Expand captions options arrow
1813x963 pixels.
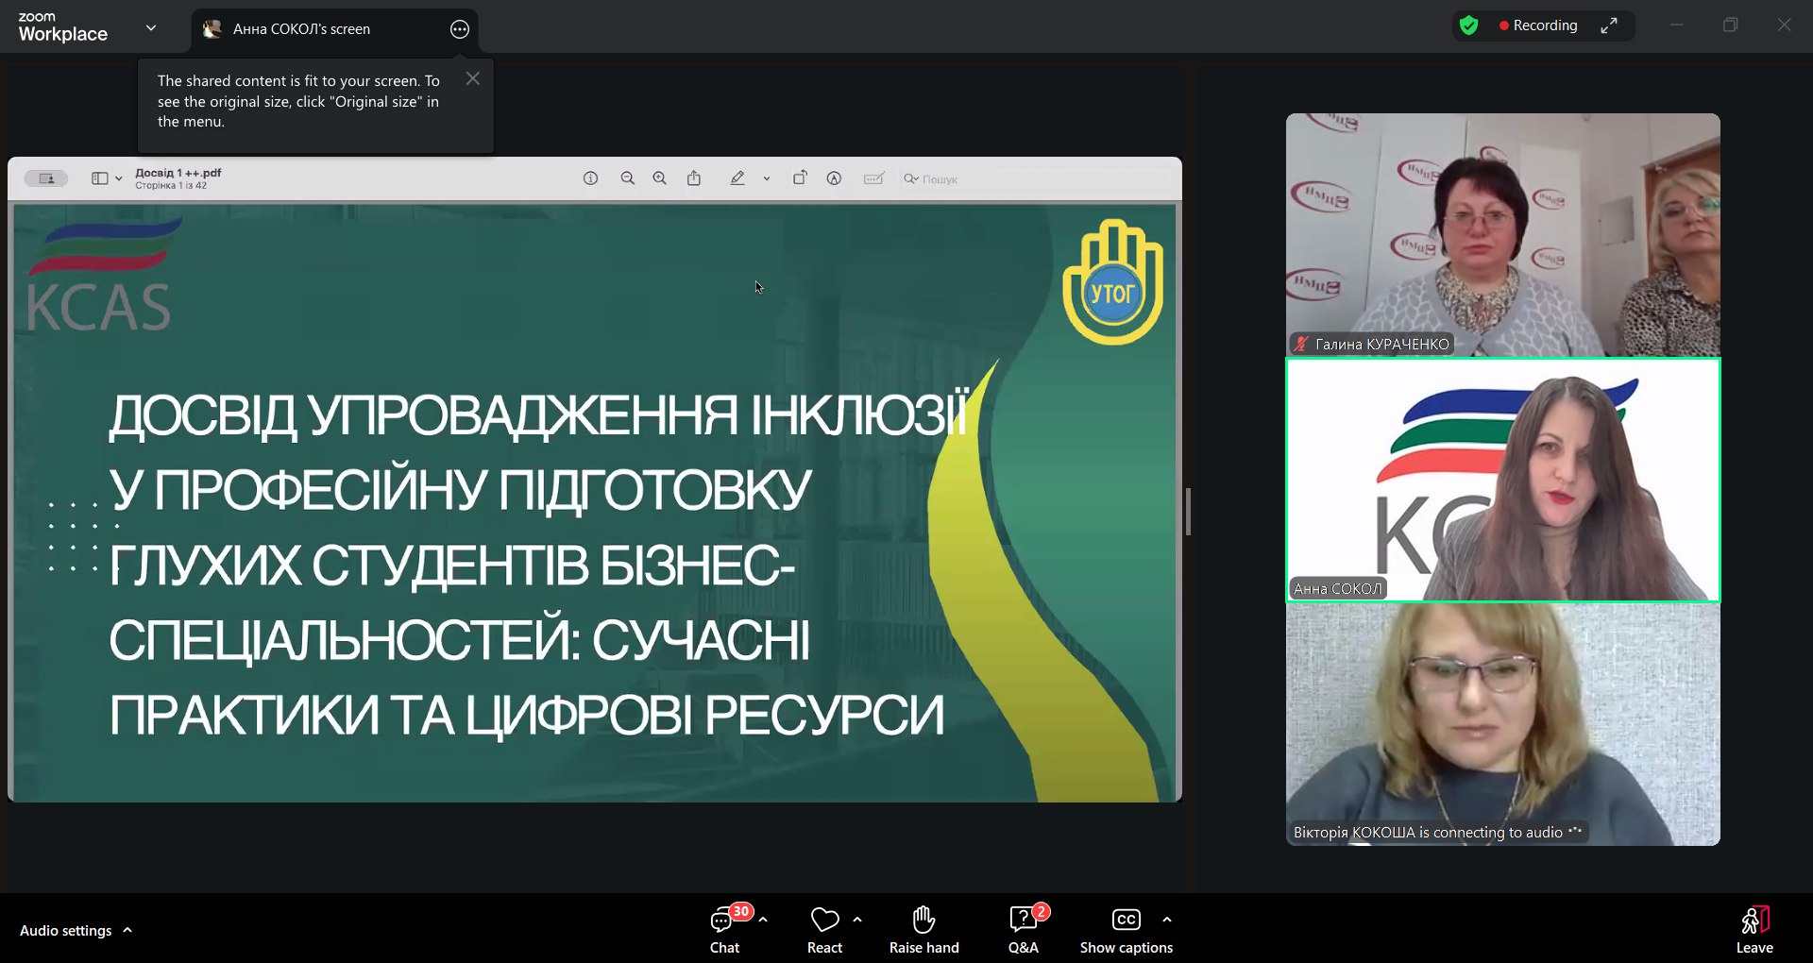click(x=1167, y=919)
